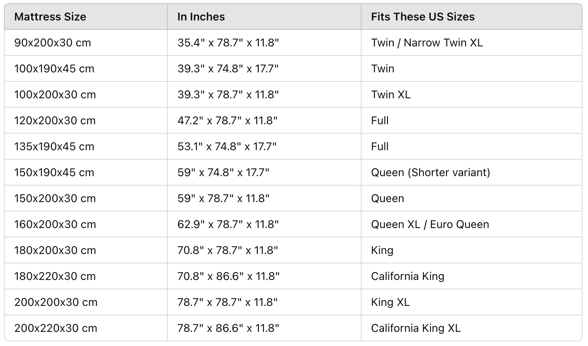The height and width of the screenshot is (346, 588).
Task: Click the In Inches column header
Action: tap(264, 17)
